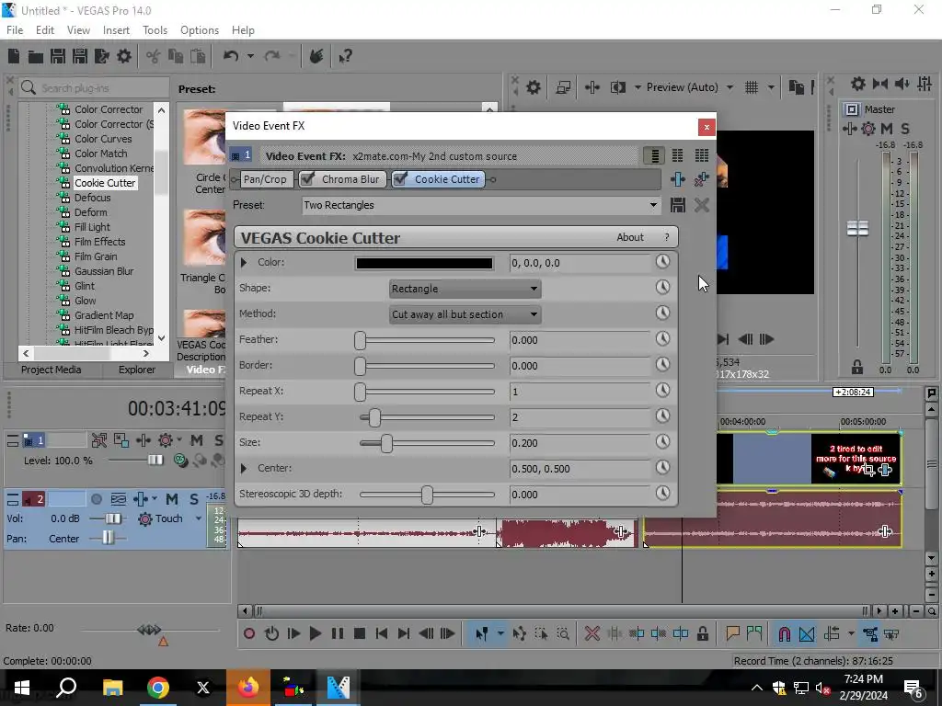
Task: Switch to the Explorer tab
Action: click(136, 370)
